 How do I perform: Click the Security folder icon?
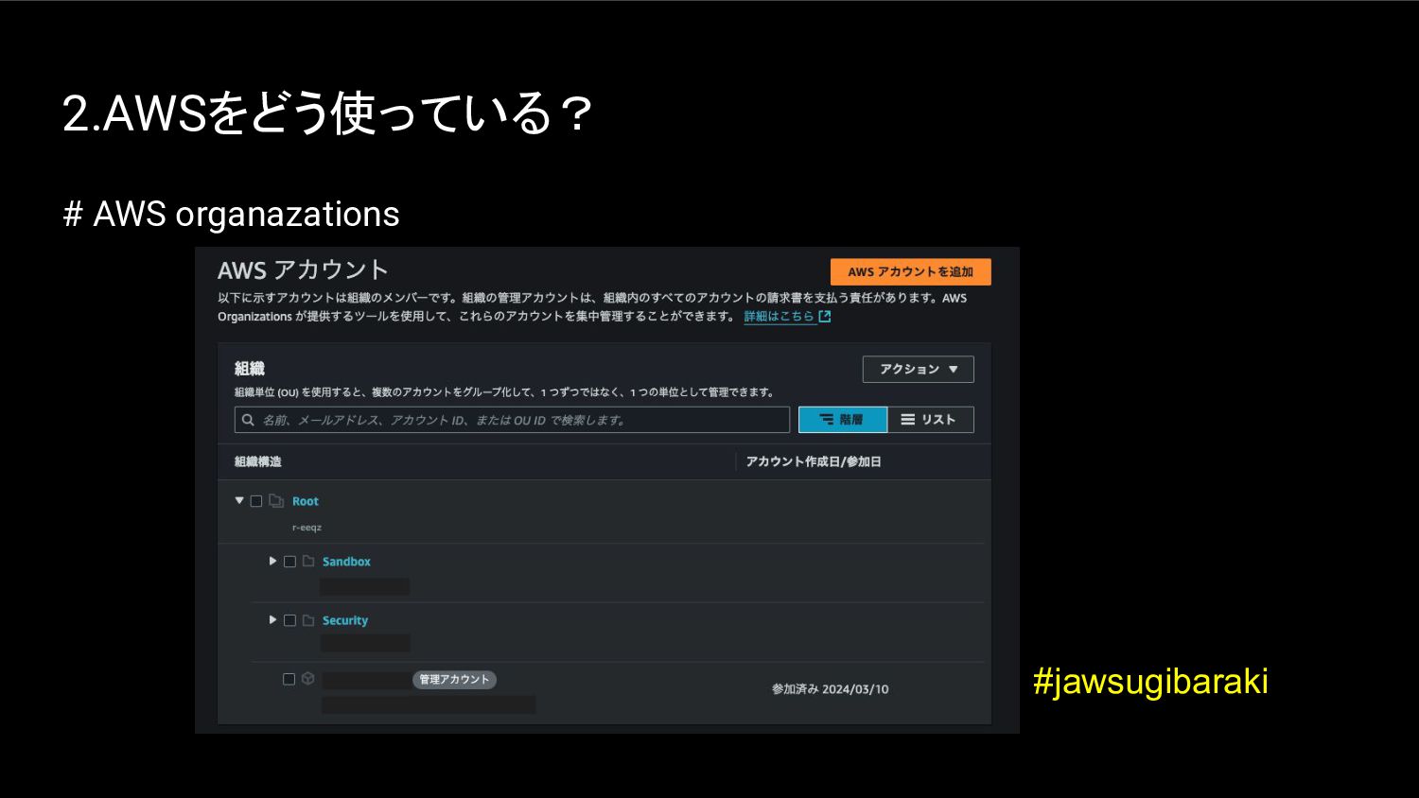pyautogui.click(x=308, y=620)
